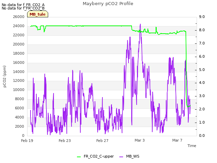Click the 12000 y-axis tick label
Screen dimensions: 217x163
click(x=19, y=80)
